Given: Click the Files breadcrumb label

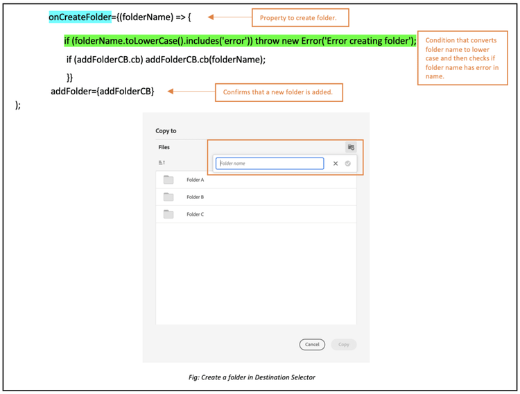Looking at the screenshot, I should 164,147.
